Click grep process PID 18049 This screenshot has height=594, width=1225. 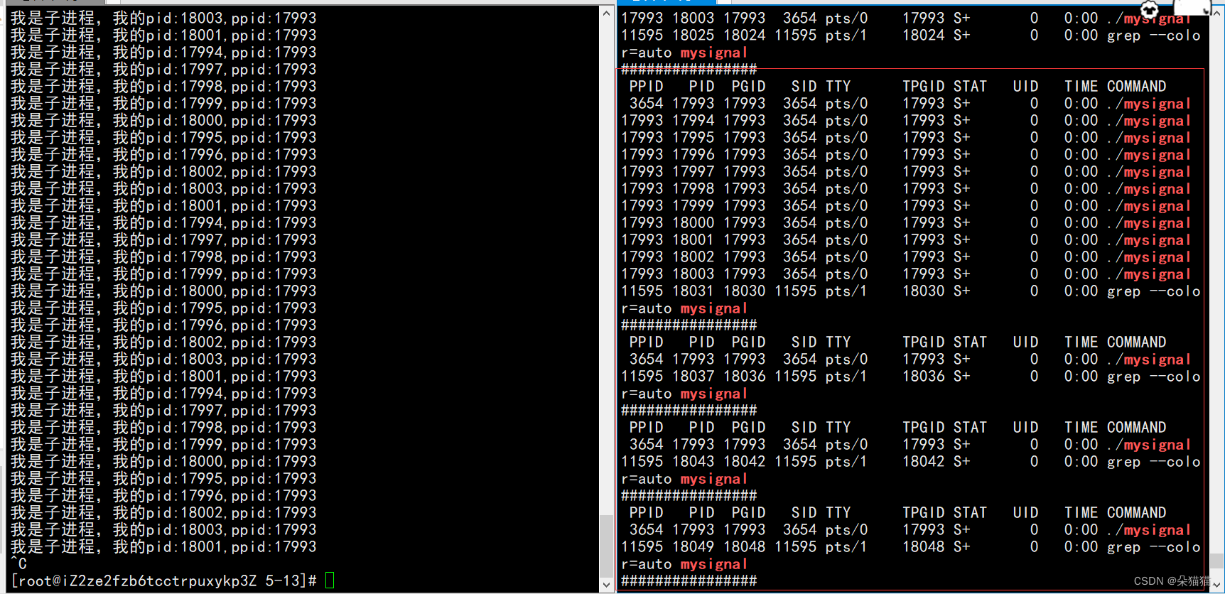693,546
